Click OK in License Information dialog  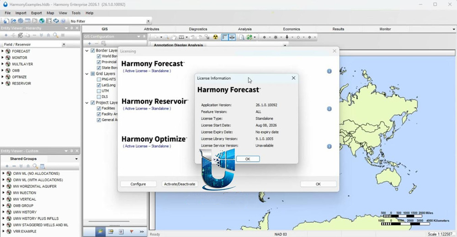(x=248, y=159)
